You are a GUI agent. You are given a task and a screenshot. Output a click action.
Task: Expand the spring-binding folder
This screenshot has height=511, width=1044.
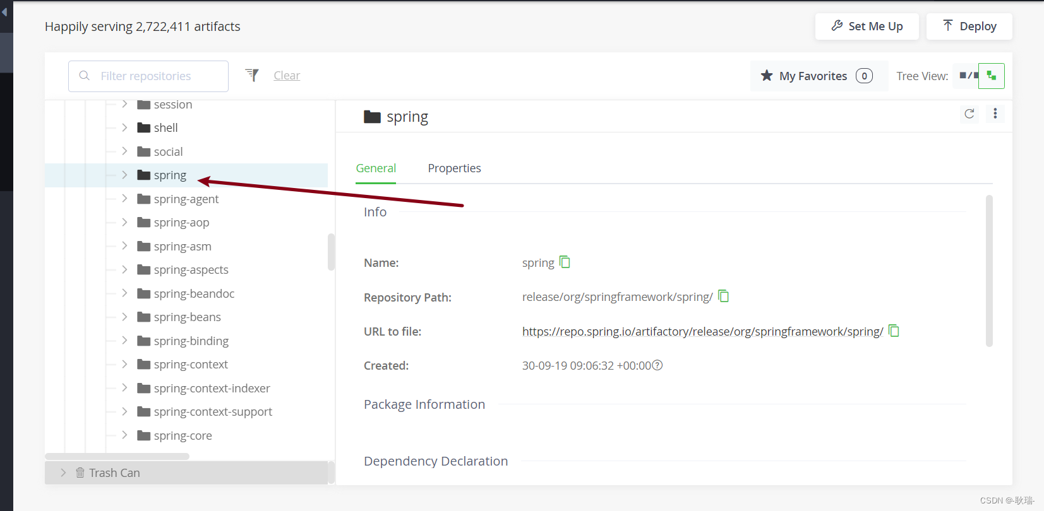click(124, 341)
